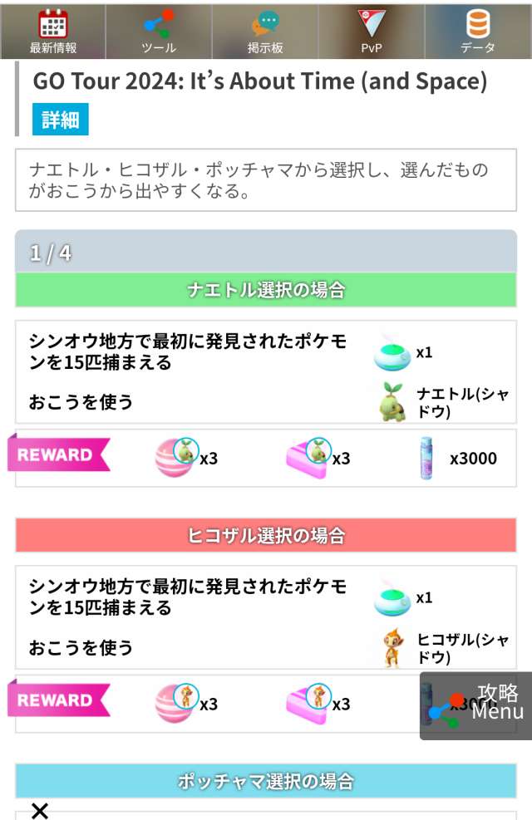Tap the Chimchar candy reward icon
Image resolution: width=532 pixels, height=820 pixels.
click(x=174, y=703)
